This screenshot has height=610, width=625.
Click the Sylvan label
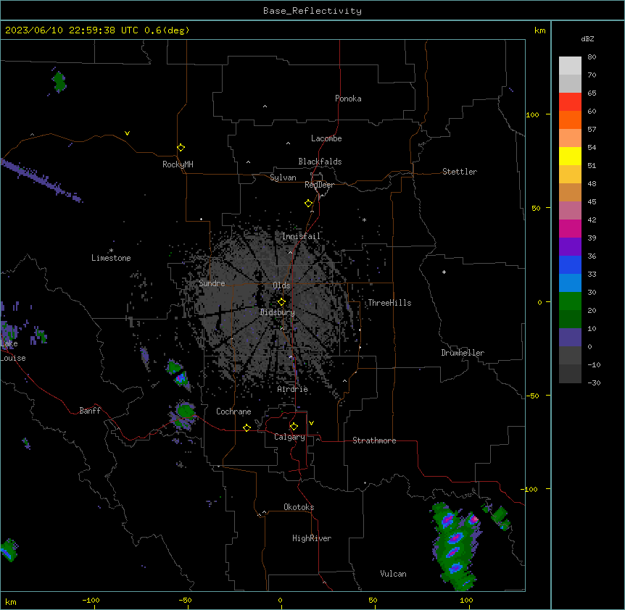283,177
